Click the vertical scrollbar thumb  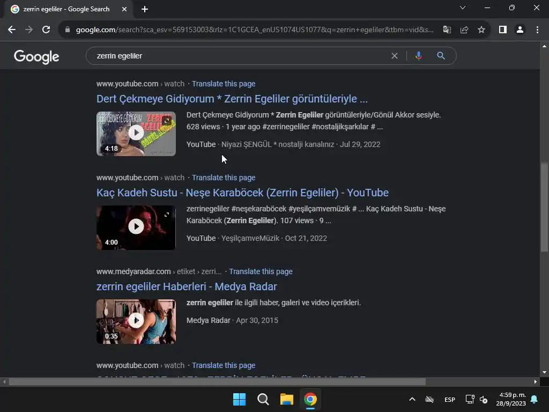(544, 207)
